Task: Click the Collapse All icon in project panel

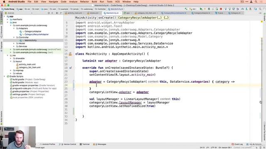Action: point(52,13)
